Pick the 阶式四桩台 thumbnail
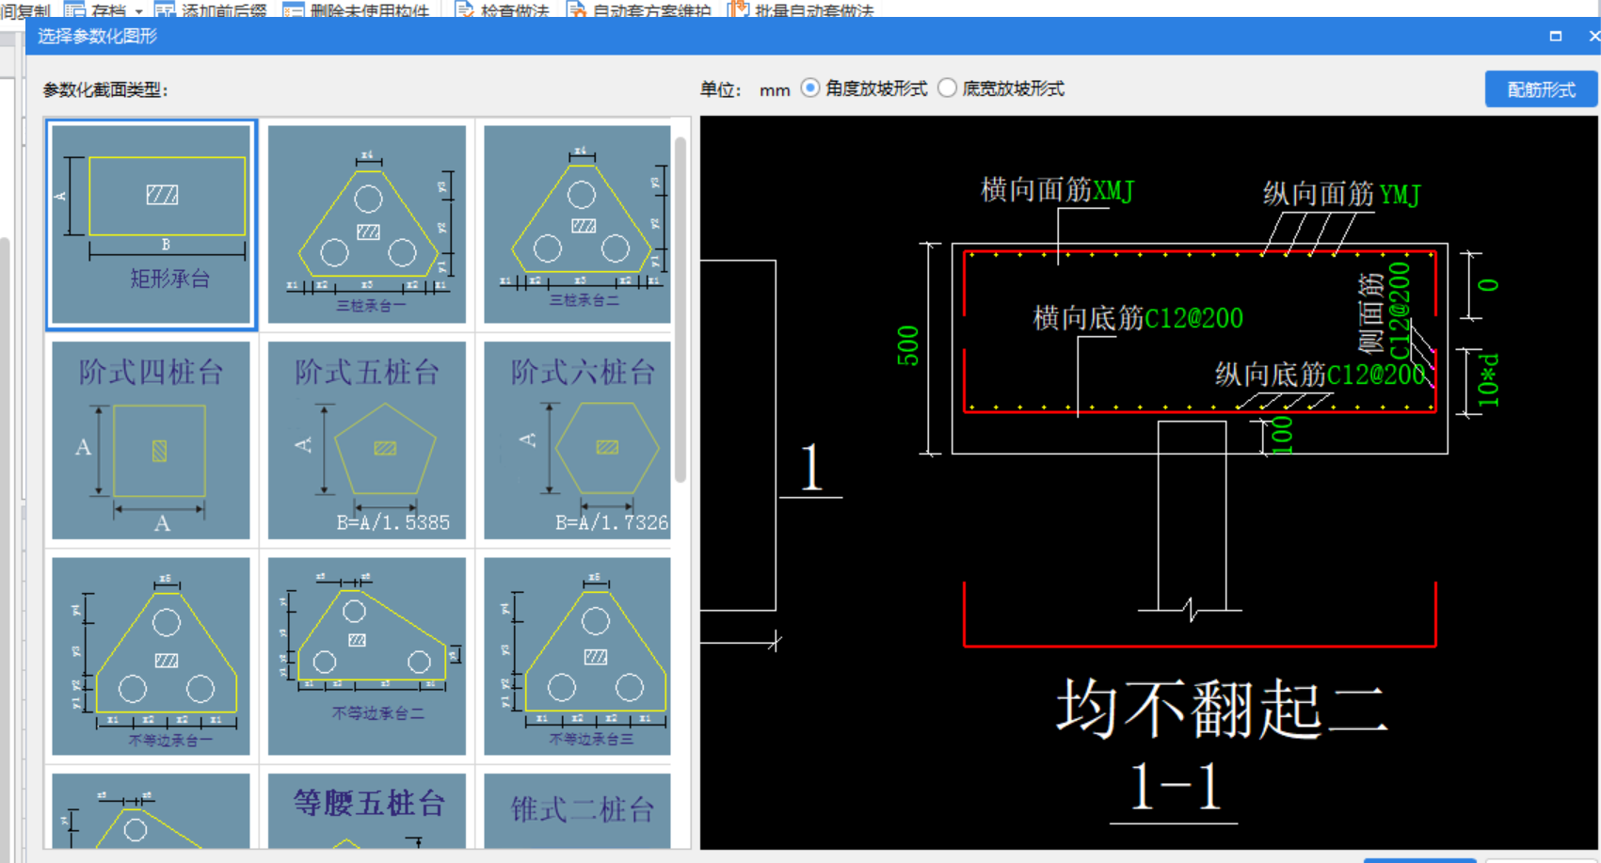Screen dimensions: 1601x863 (151, 440)
